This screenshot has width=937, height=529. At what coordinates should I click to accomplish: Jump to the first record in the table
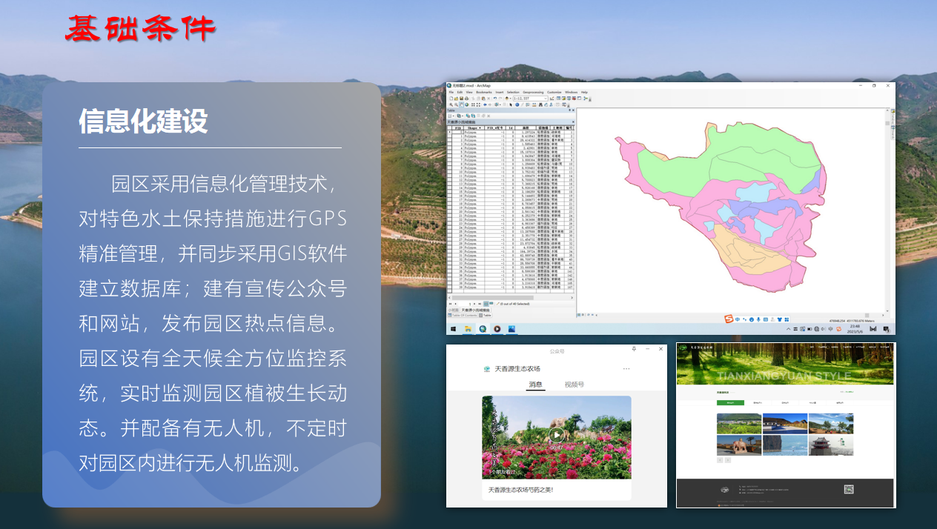[x=450, y=304]
